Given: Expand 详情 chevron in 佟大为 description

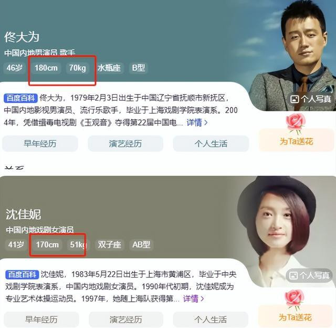Looking at the screenshot, I should (206, 122).
